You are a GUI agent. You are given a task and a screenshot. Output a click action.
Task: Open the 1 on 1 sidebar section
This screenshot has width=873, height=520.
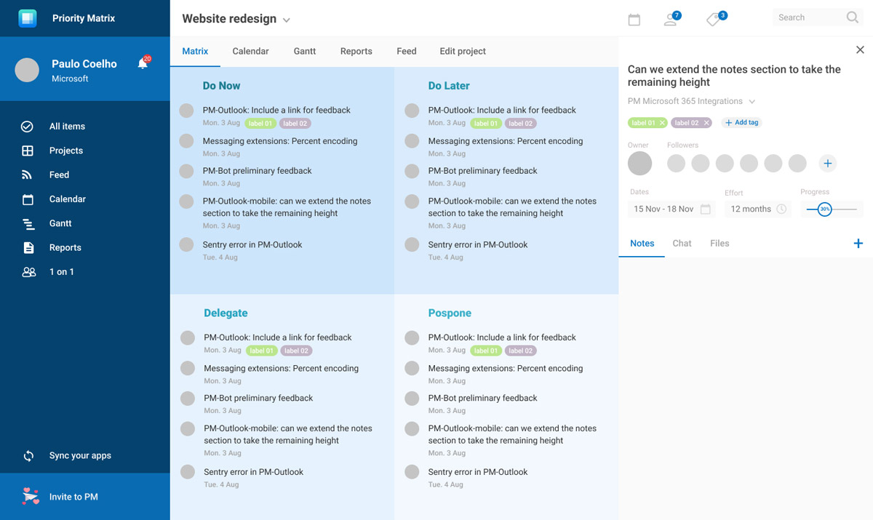point(61,271)
